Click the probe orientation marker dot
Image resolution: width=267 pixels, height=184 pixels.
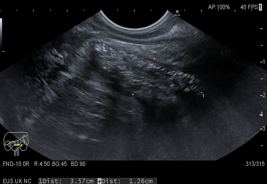177,12
